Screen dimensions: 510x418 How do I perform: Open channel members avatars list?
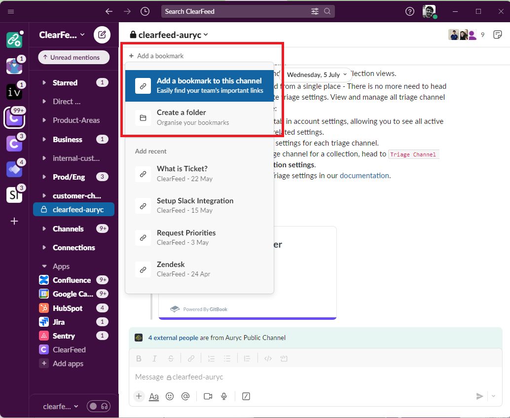pyautogui.click(x=467, y=35)
